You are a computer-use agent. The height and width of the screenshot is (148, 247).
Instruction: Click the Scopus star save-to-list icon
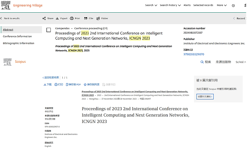pyautogui.click(x=85, y=84)
